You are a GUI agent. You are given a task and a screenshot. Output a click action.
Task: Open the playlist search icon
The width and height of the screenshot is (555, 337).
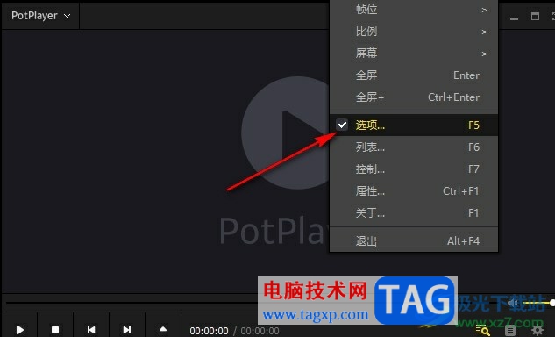(483, 330)
